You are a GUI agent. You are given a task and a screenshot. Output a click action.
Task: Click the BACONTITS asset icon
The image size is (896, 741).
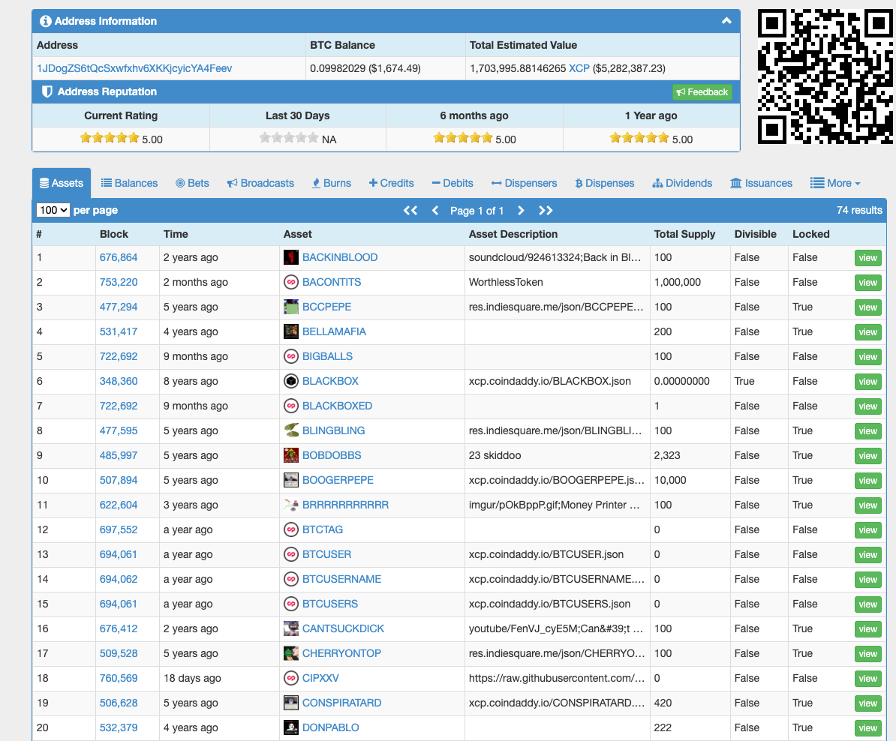click(x=291, y=282)
